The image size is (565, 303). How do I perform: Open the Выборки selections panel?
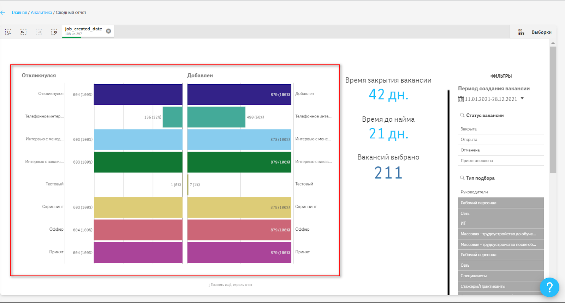[541, 32]
